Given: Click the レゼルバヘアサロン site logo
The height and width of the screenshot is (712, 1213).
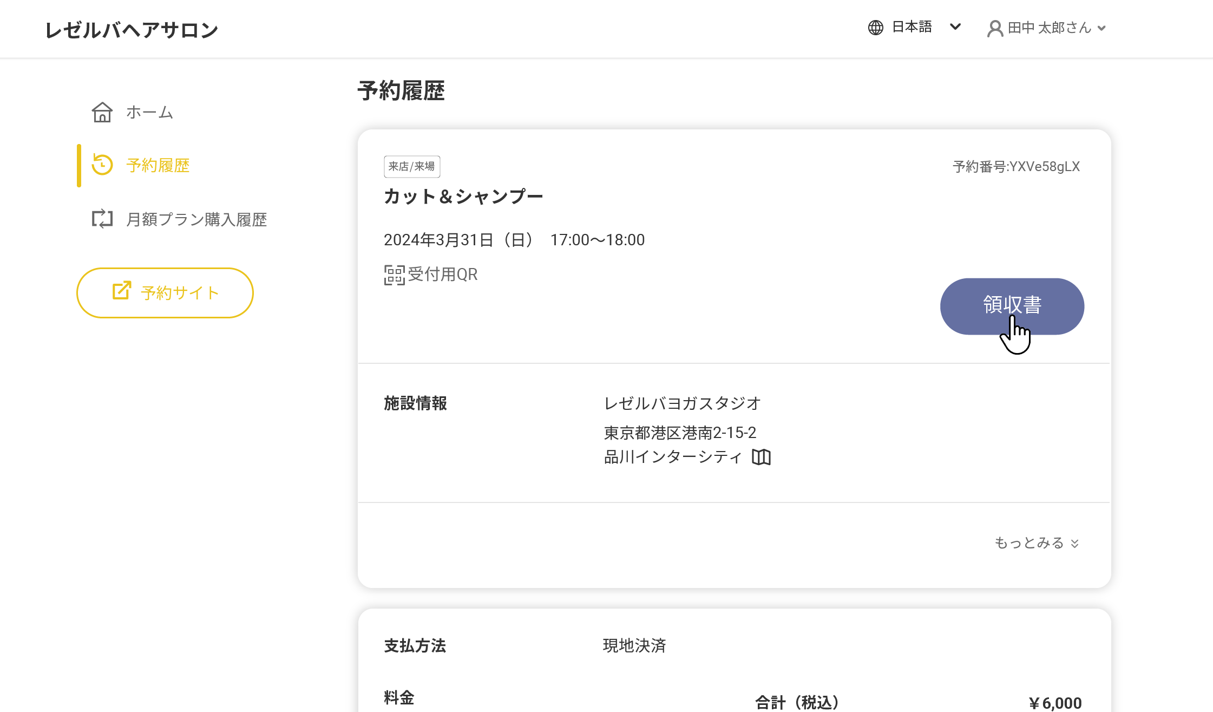Looking at the screenshot, I should [x=132, y=30].
